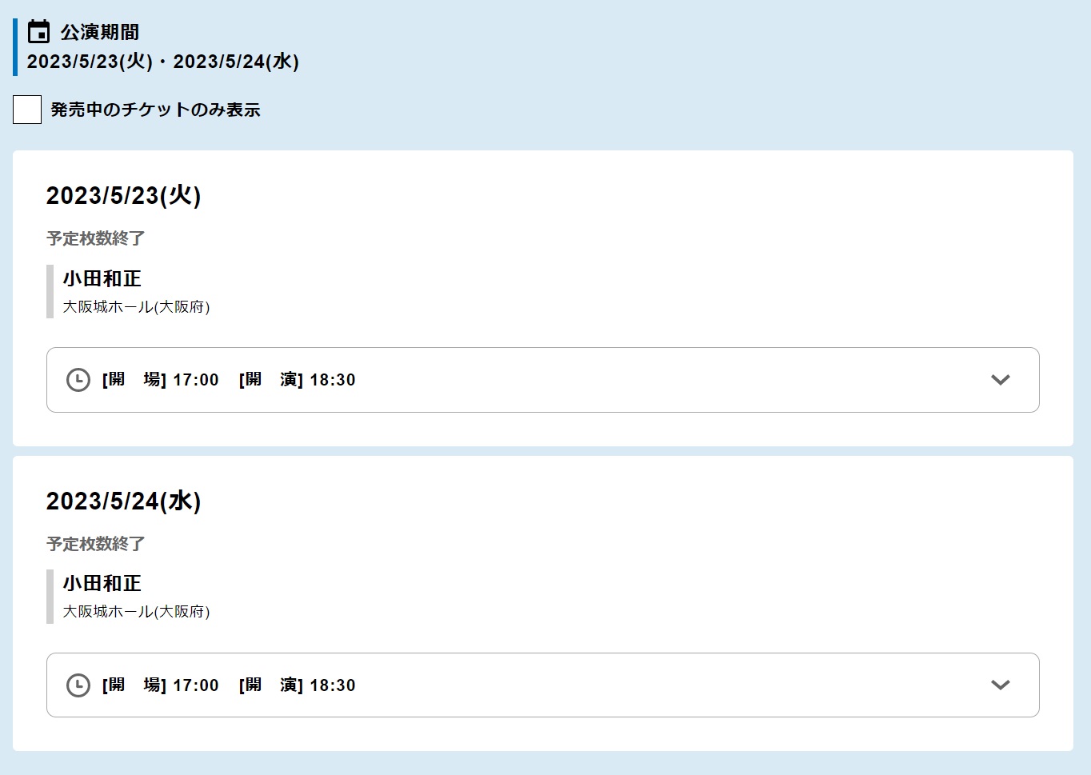Image resolution: width=1091 pixels, height=775 pixels.
Task: Expand the 2023/5/24(水) showtime chevron
Action: [x=1001, y=685]
